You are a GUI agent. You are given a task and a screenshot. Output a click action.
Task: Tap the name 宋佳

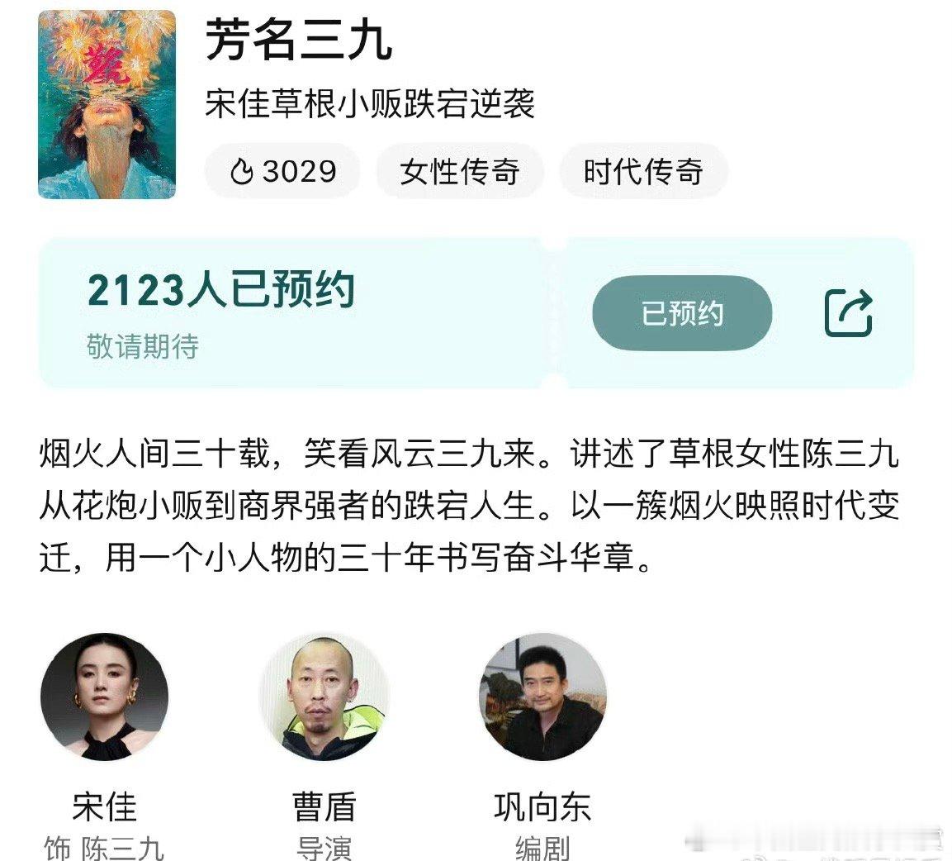(x=104, y=807)
